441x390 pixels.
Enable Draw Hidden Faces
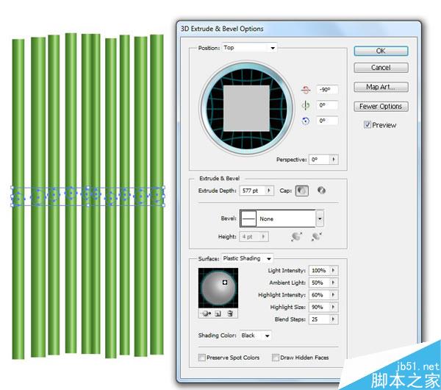pyautogui.click(x=276, y=358)
